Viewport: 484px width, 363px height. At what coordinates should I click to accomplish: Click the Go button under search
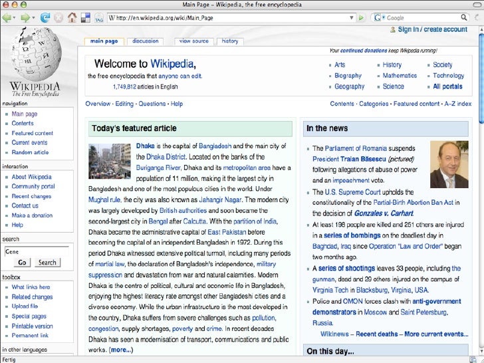click(22, 263)
